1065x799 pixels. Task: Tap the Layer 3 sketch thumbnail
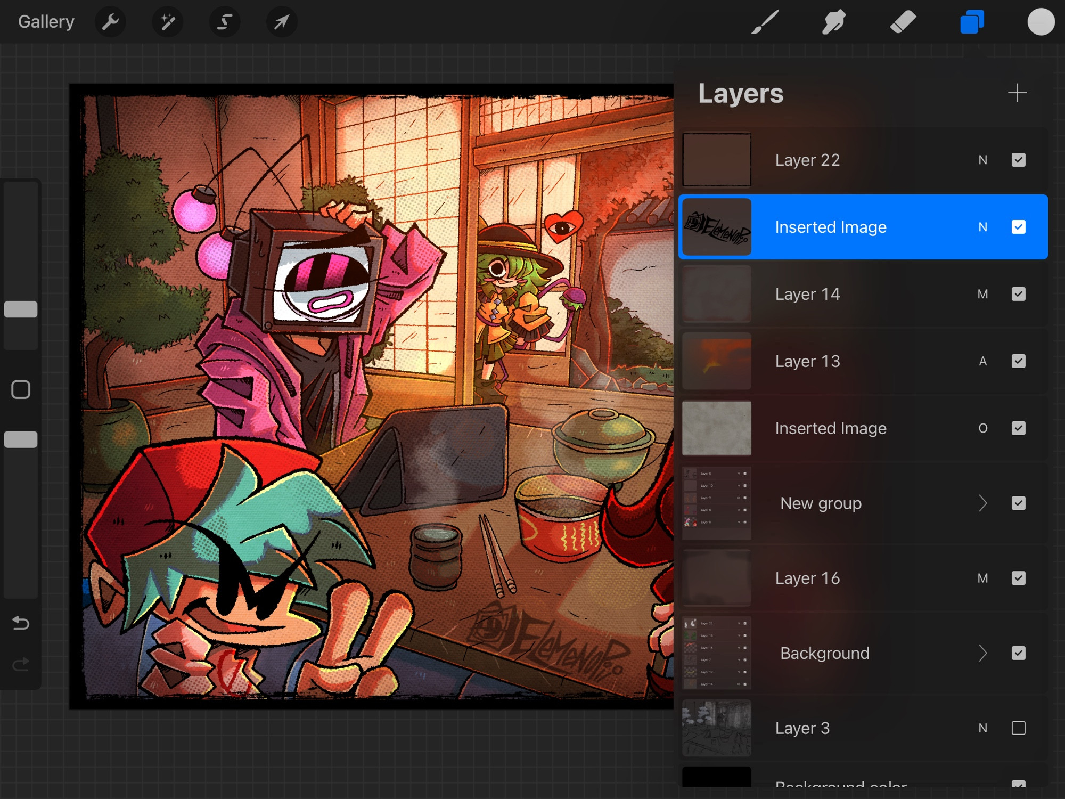click(x=717, y=728)
